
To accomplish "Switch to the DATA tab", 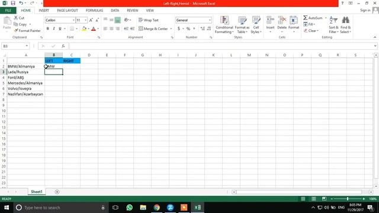I will point(115,11).
